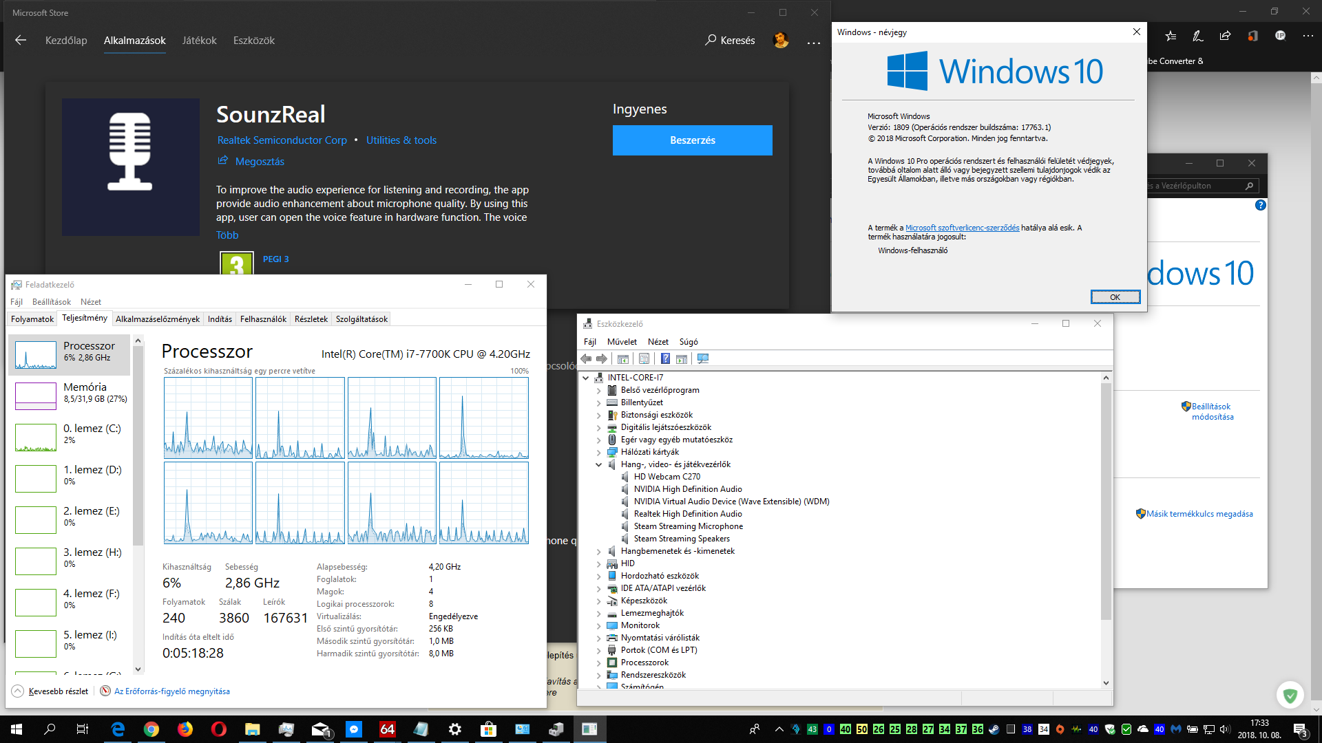This screenshot has width=1322, height=743.
Task: Open the Súgó menu in Device Manager
Action: 689,342
